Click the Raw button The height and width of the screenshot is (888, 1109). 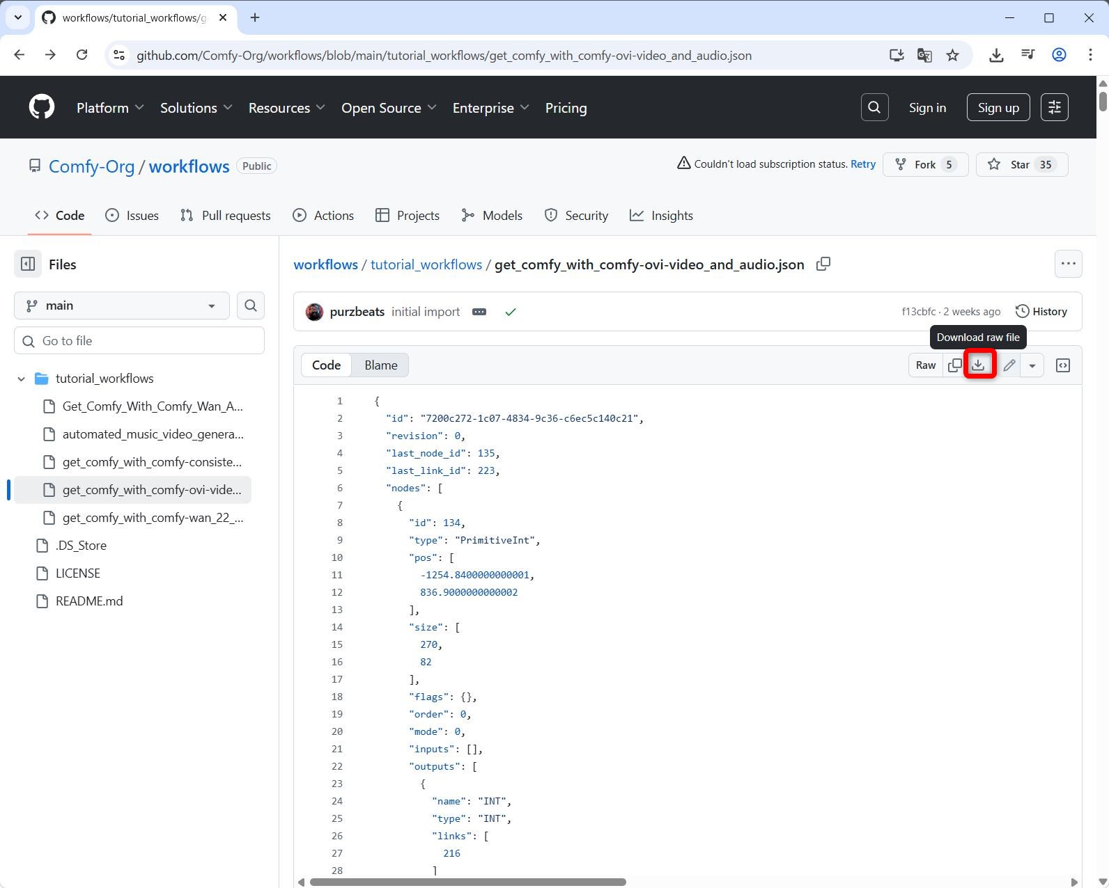tap(925, 365)
